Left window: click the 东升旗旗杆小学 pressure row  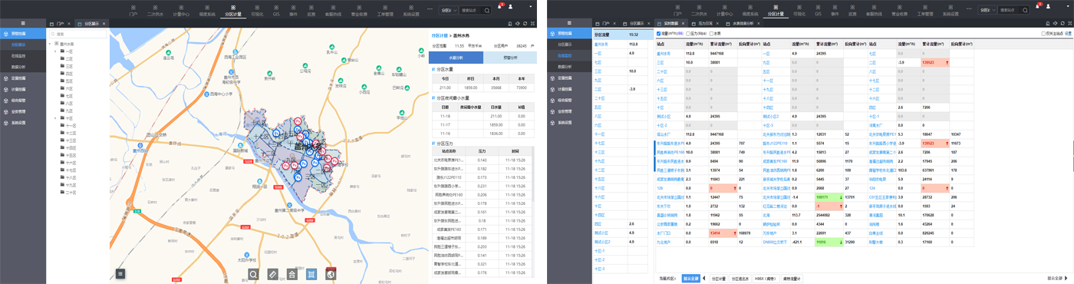pos(483,186)
